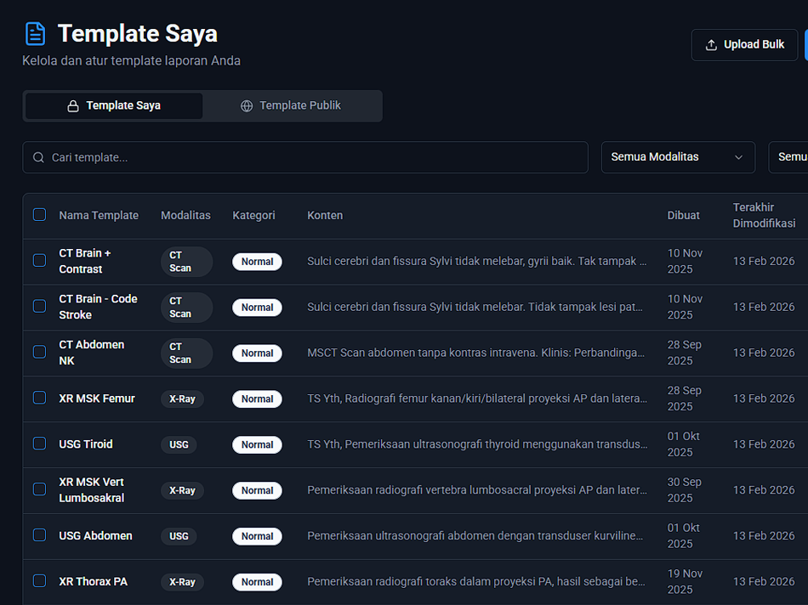Click the Terakhir Dimodifikasi column header
Image resolution: width=808 pixels, height=605 pixels.
tap(765, 215)
